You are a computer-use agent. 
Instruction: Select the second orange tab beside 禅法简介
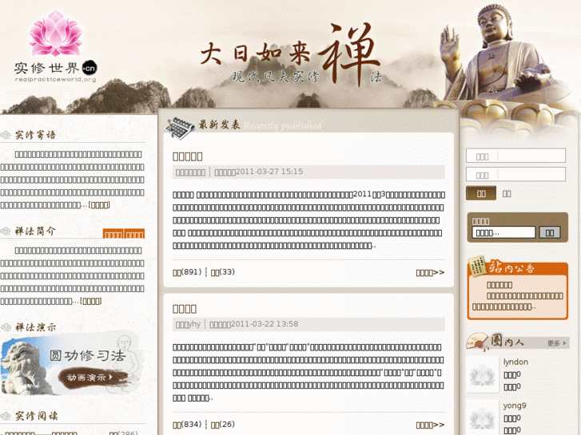tap(134, 234)
